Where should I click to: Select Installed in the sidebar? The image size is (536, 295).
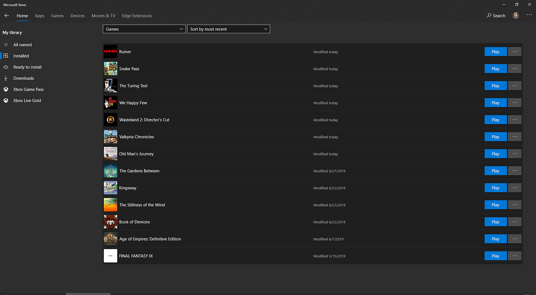click(21, 56)
